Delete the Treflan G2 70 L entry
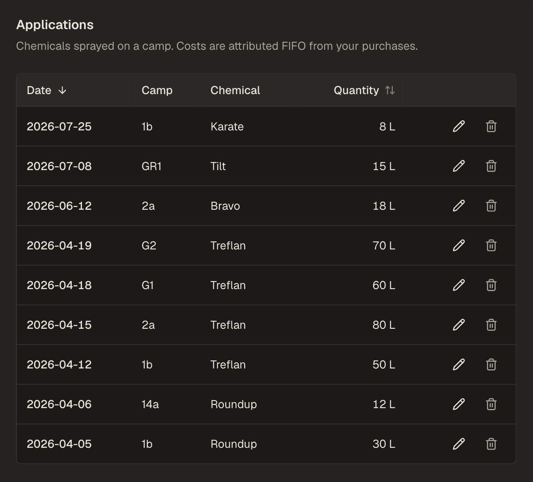 click(x=491, y=245)
